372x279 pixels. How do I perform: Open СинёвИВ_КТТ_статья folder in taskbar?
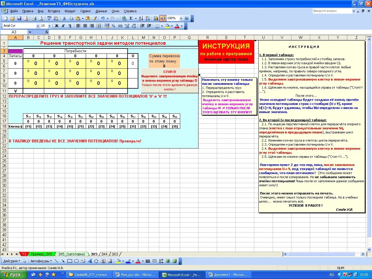[89, 275]
